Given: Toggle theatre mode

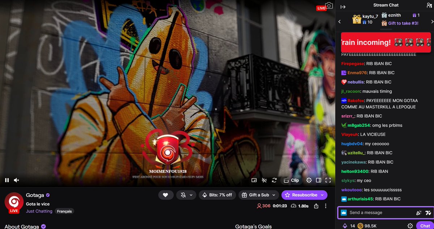Looking at the screenshot, I should [319, 180].
